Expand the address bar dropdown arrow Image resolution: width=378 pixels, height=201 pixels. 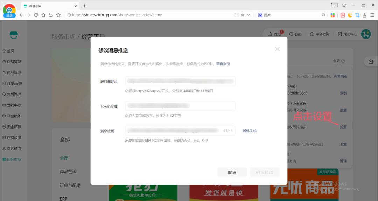click(x=248, y=15)
